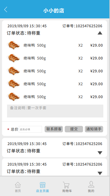Open the 首页 home icon

click(18, 185)
